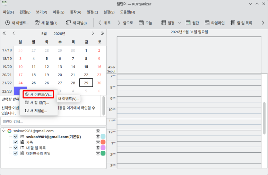The width and height of the screenshot is (268, 175).
Task: Toggle eye icon for swkoo9981@gmail.com(기본값) calendar
Action: [98, 136]
